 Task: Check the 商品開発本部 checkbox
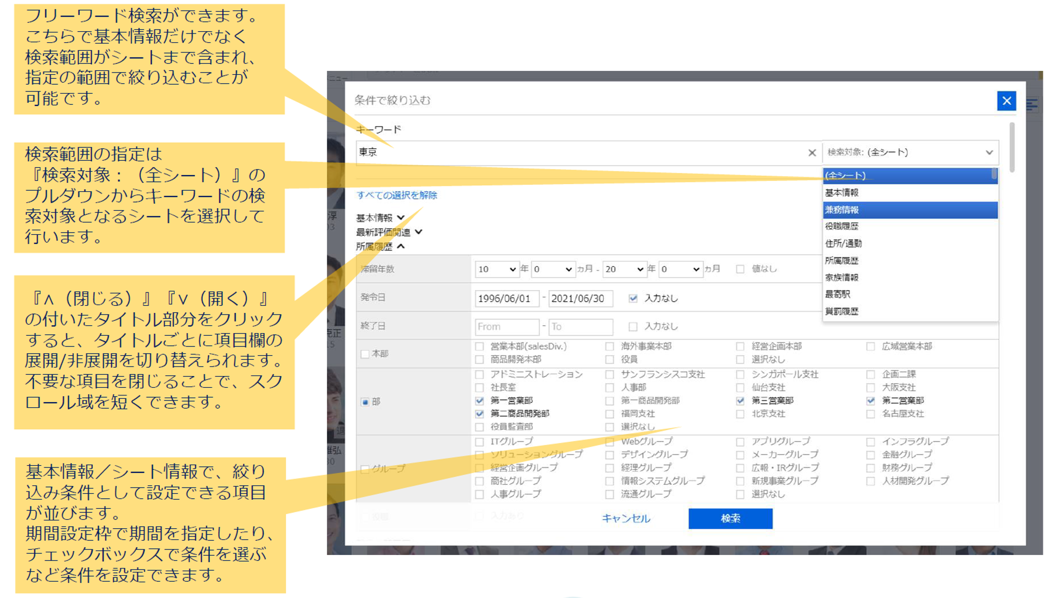pos(480,359)
